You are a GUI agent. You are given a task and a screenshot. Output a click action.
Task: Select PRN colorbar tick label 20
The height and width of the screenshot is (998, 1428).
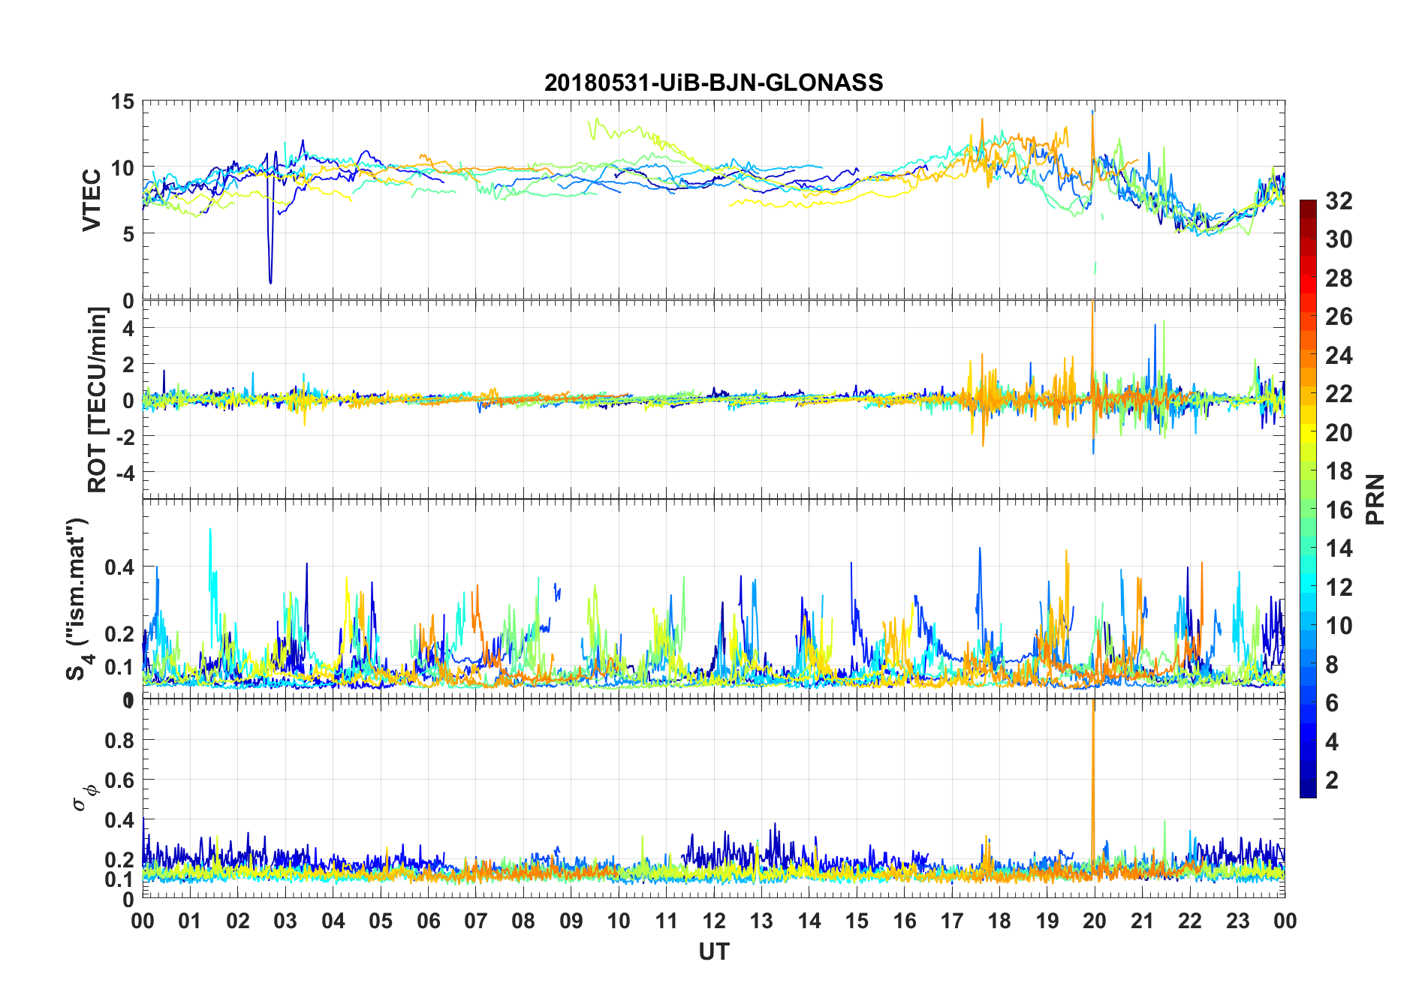[x=1339, y=433]
